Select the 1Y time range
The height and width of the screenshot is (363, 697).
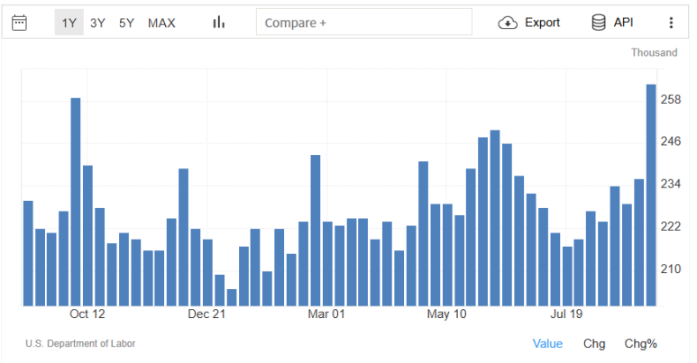pos(69,23)
